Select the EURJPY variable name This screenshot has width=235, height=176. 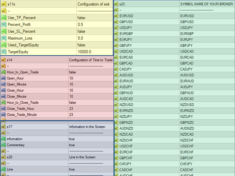[x=126, y=40]
